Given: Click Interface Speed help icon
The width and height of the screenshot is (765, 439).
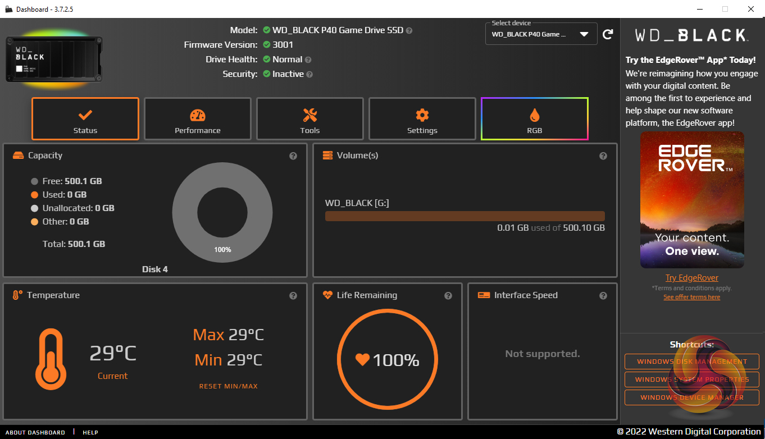Looking at the screenshot, I should (603, 296).
